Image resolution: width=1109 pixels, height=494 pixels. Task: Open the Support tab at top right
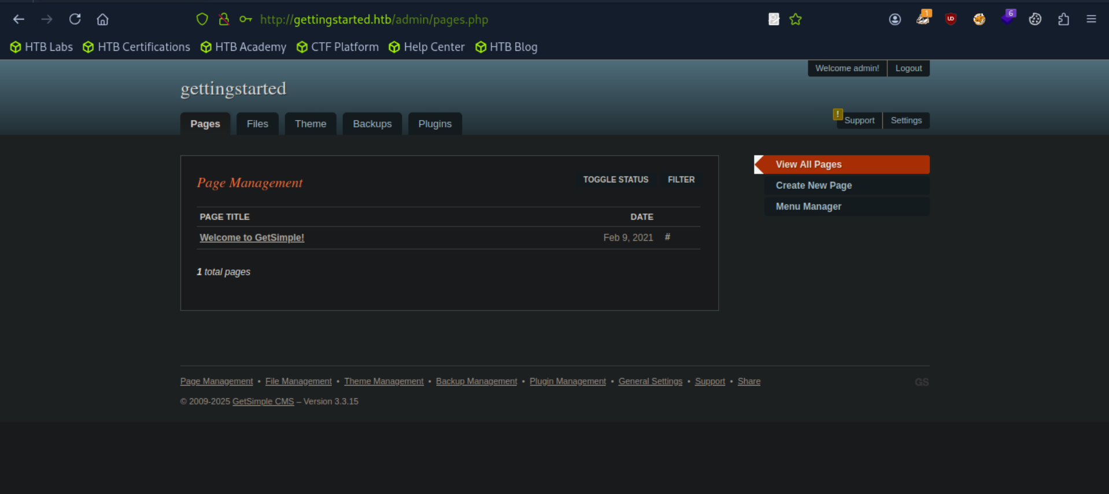pyautogui.click(x=859, y=121)
